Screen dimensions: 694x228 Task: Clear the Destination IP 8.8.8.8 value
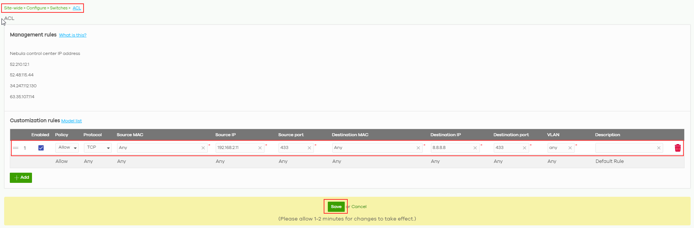[475, 148]
